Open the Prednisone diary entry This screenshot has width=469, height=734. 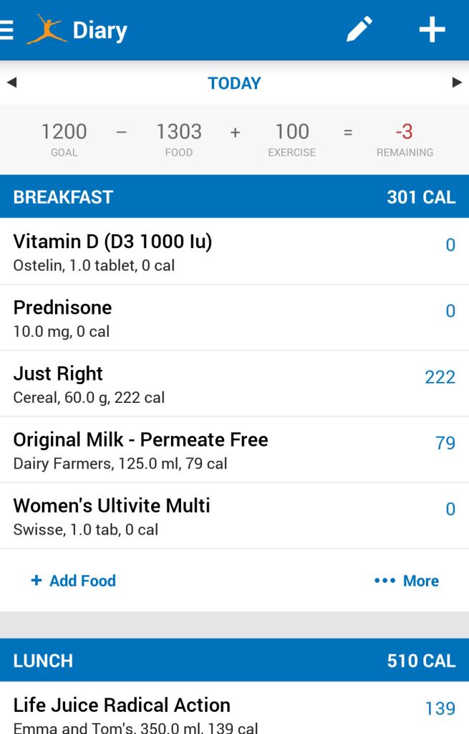pos(215,318)
